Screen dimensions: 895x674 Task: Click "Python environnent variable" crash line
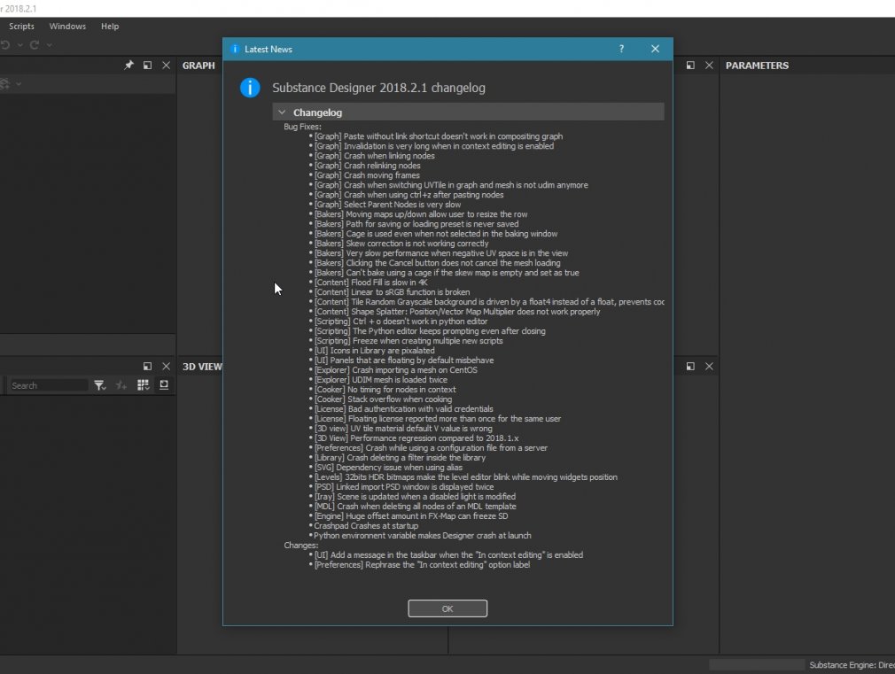(x=423, y=535)
